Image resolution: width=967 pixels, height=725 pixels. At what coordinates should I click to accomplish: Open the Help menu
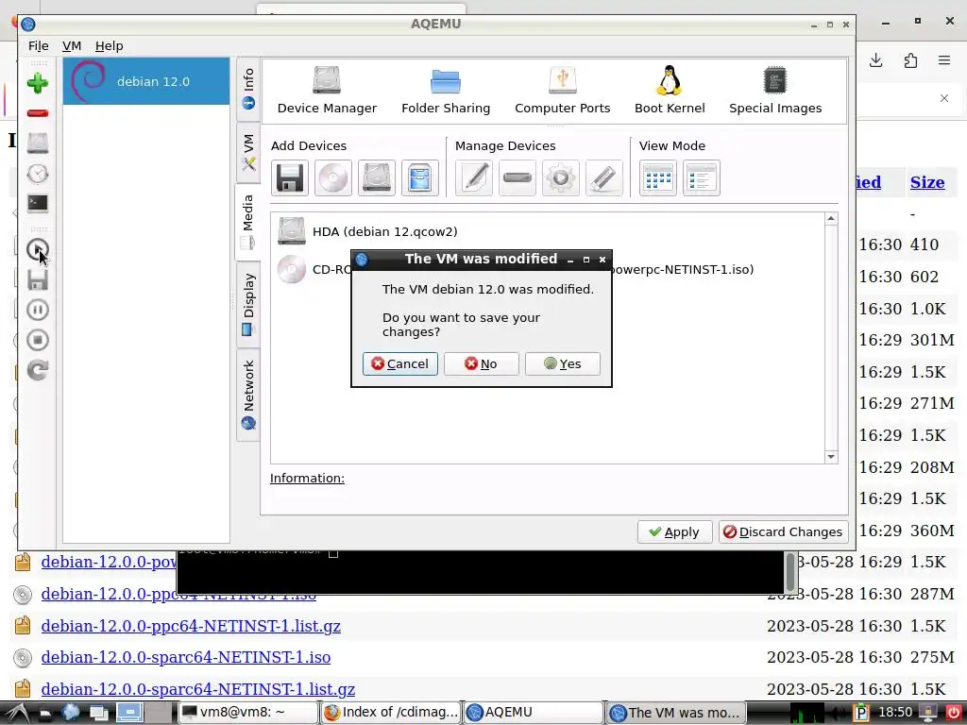coord(110,45)
